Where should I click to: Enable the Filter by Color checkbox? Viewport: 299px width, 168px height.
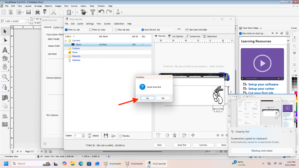[x=90, y=30]
